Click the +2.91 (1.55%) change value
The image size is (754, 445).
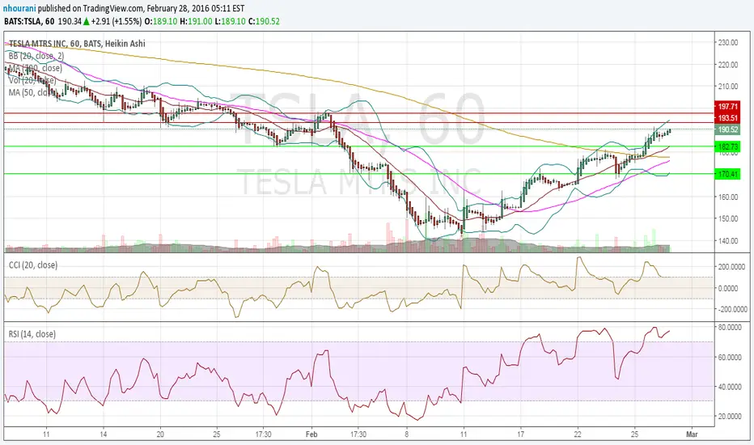pos(116,22)
